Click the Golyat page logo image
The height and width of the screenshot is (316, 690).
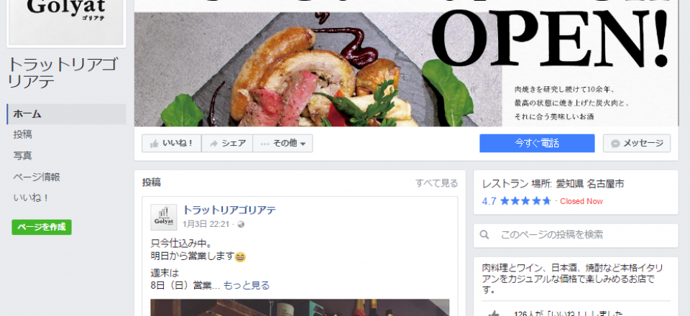coord(66,22)
